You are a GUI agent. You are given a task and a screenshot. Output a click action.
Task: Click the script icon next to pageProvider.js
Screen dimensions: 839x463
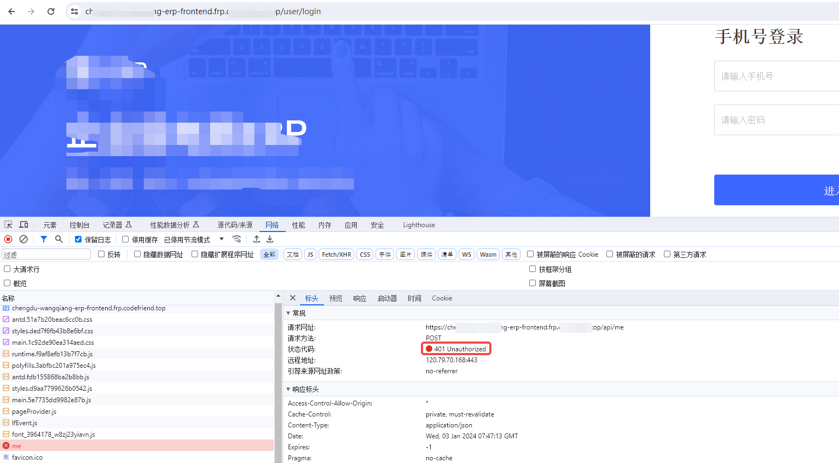[6, 412]
